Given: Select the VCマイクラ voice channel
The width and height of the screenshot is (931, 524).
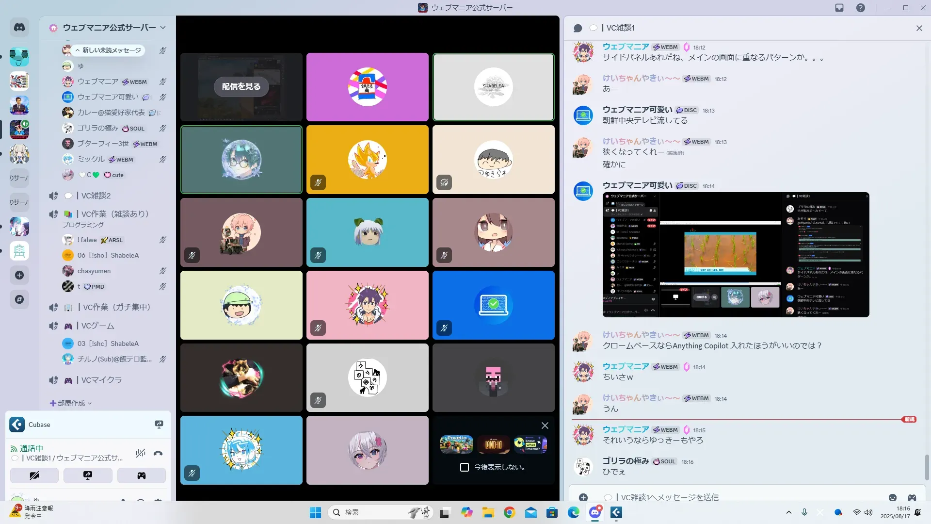Looking at the screenshot, I should point(101,380).
